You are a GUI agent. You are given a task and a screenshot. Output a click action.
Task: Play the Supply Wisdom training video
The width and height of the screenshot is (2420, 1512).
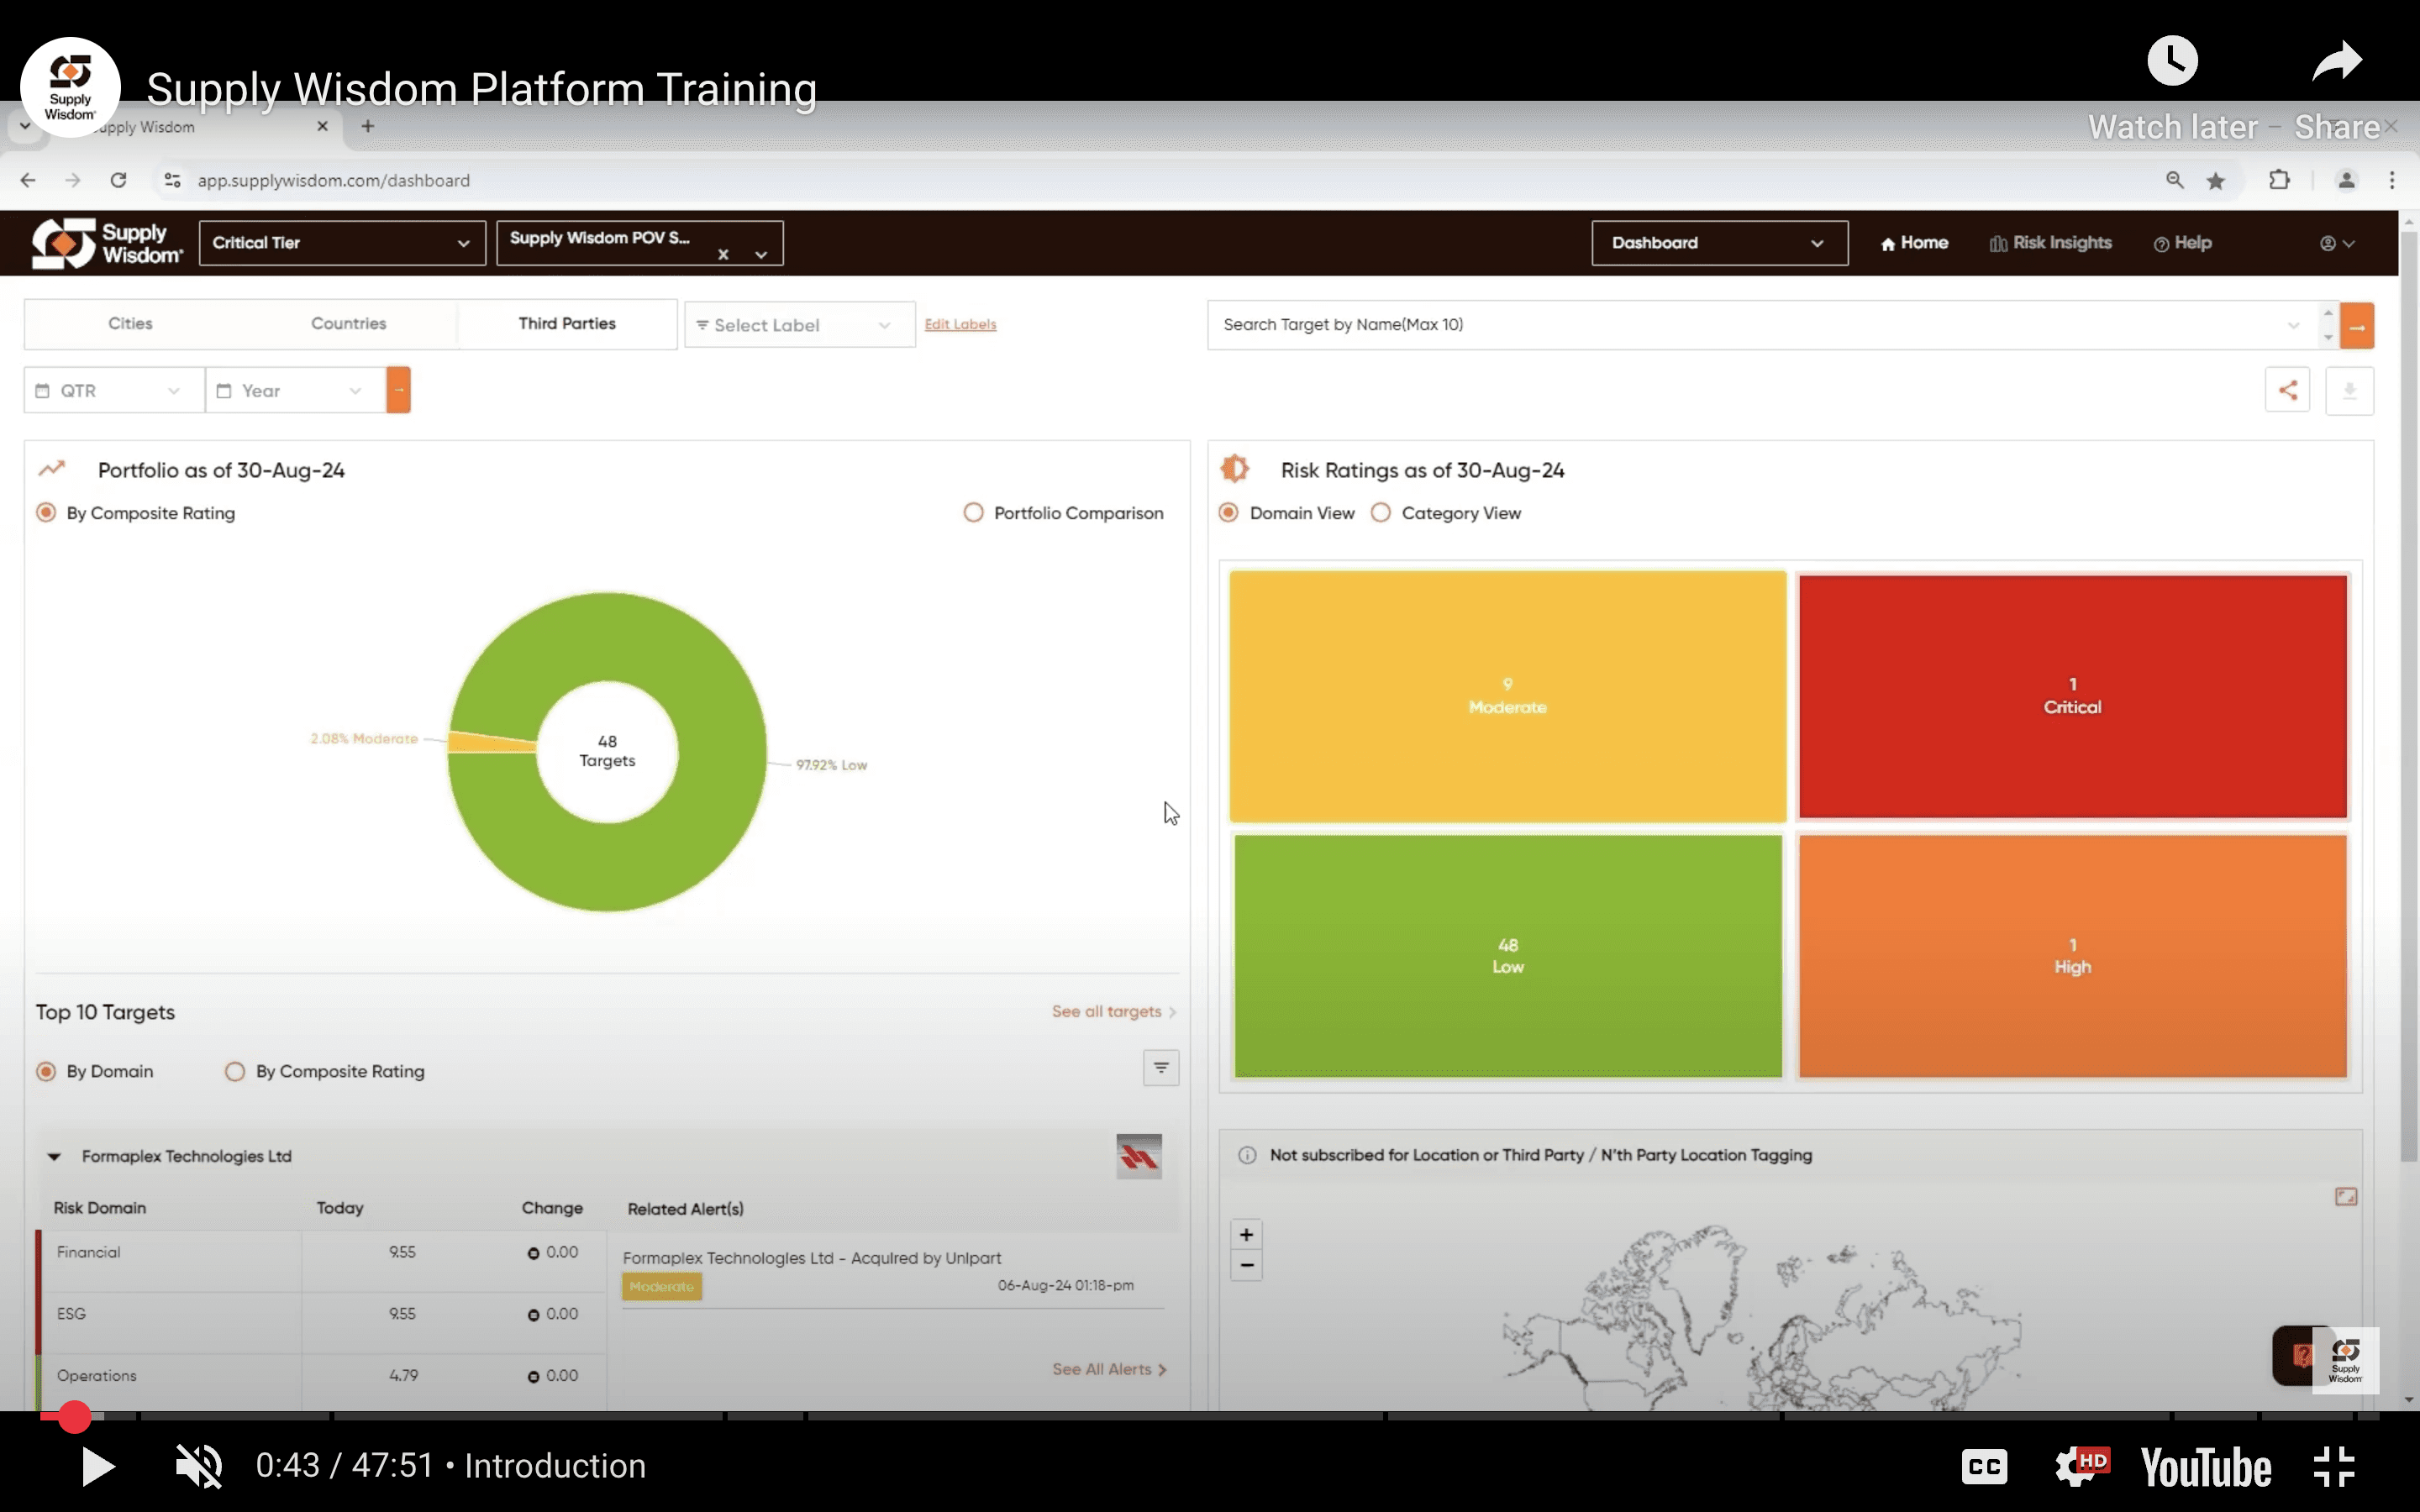tap(98, 1466)
